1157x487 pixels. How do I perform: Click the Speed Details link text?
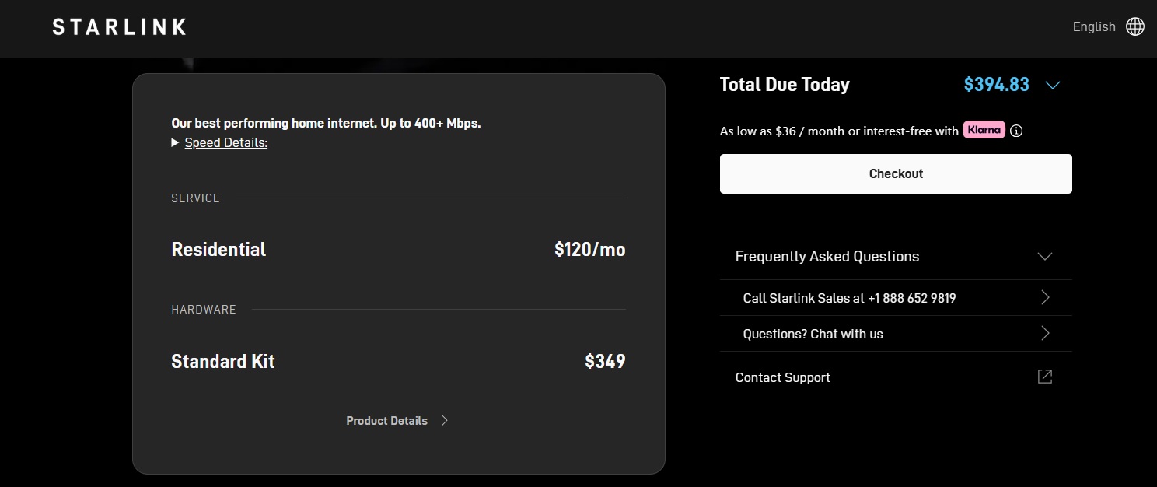pyautogui.click(x=225, y=143)
